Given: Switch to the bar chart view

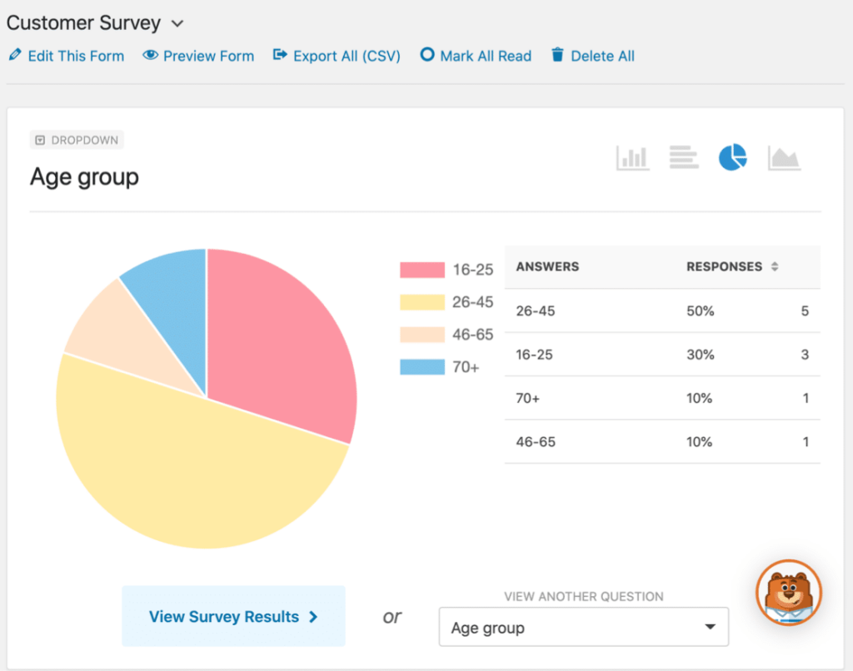Looking at the screenshot, I should pyautogui.click(x=632, y=157).
